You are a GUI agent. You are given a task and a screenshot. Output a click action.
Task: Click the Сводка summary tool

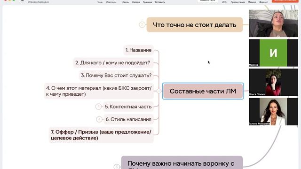click(136, 2)
